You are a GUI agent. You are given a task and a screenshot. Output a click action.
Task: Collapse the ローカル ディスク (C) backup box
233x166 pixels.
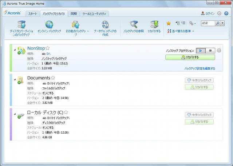pos(15,114)
